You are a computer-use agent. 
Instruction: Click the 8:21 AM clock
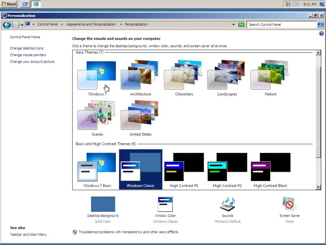(310, 4)
